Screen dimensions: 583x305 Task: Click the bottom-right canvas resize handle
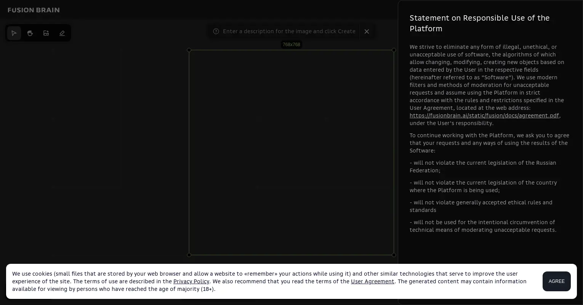[x=394, y=255]
